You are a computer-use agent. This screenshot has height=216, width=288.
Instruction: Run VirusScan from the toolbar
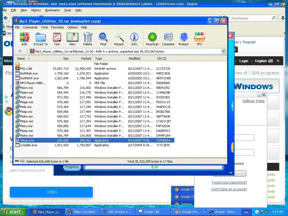[152, 39]
